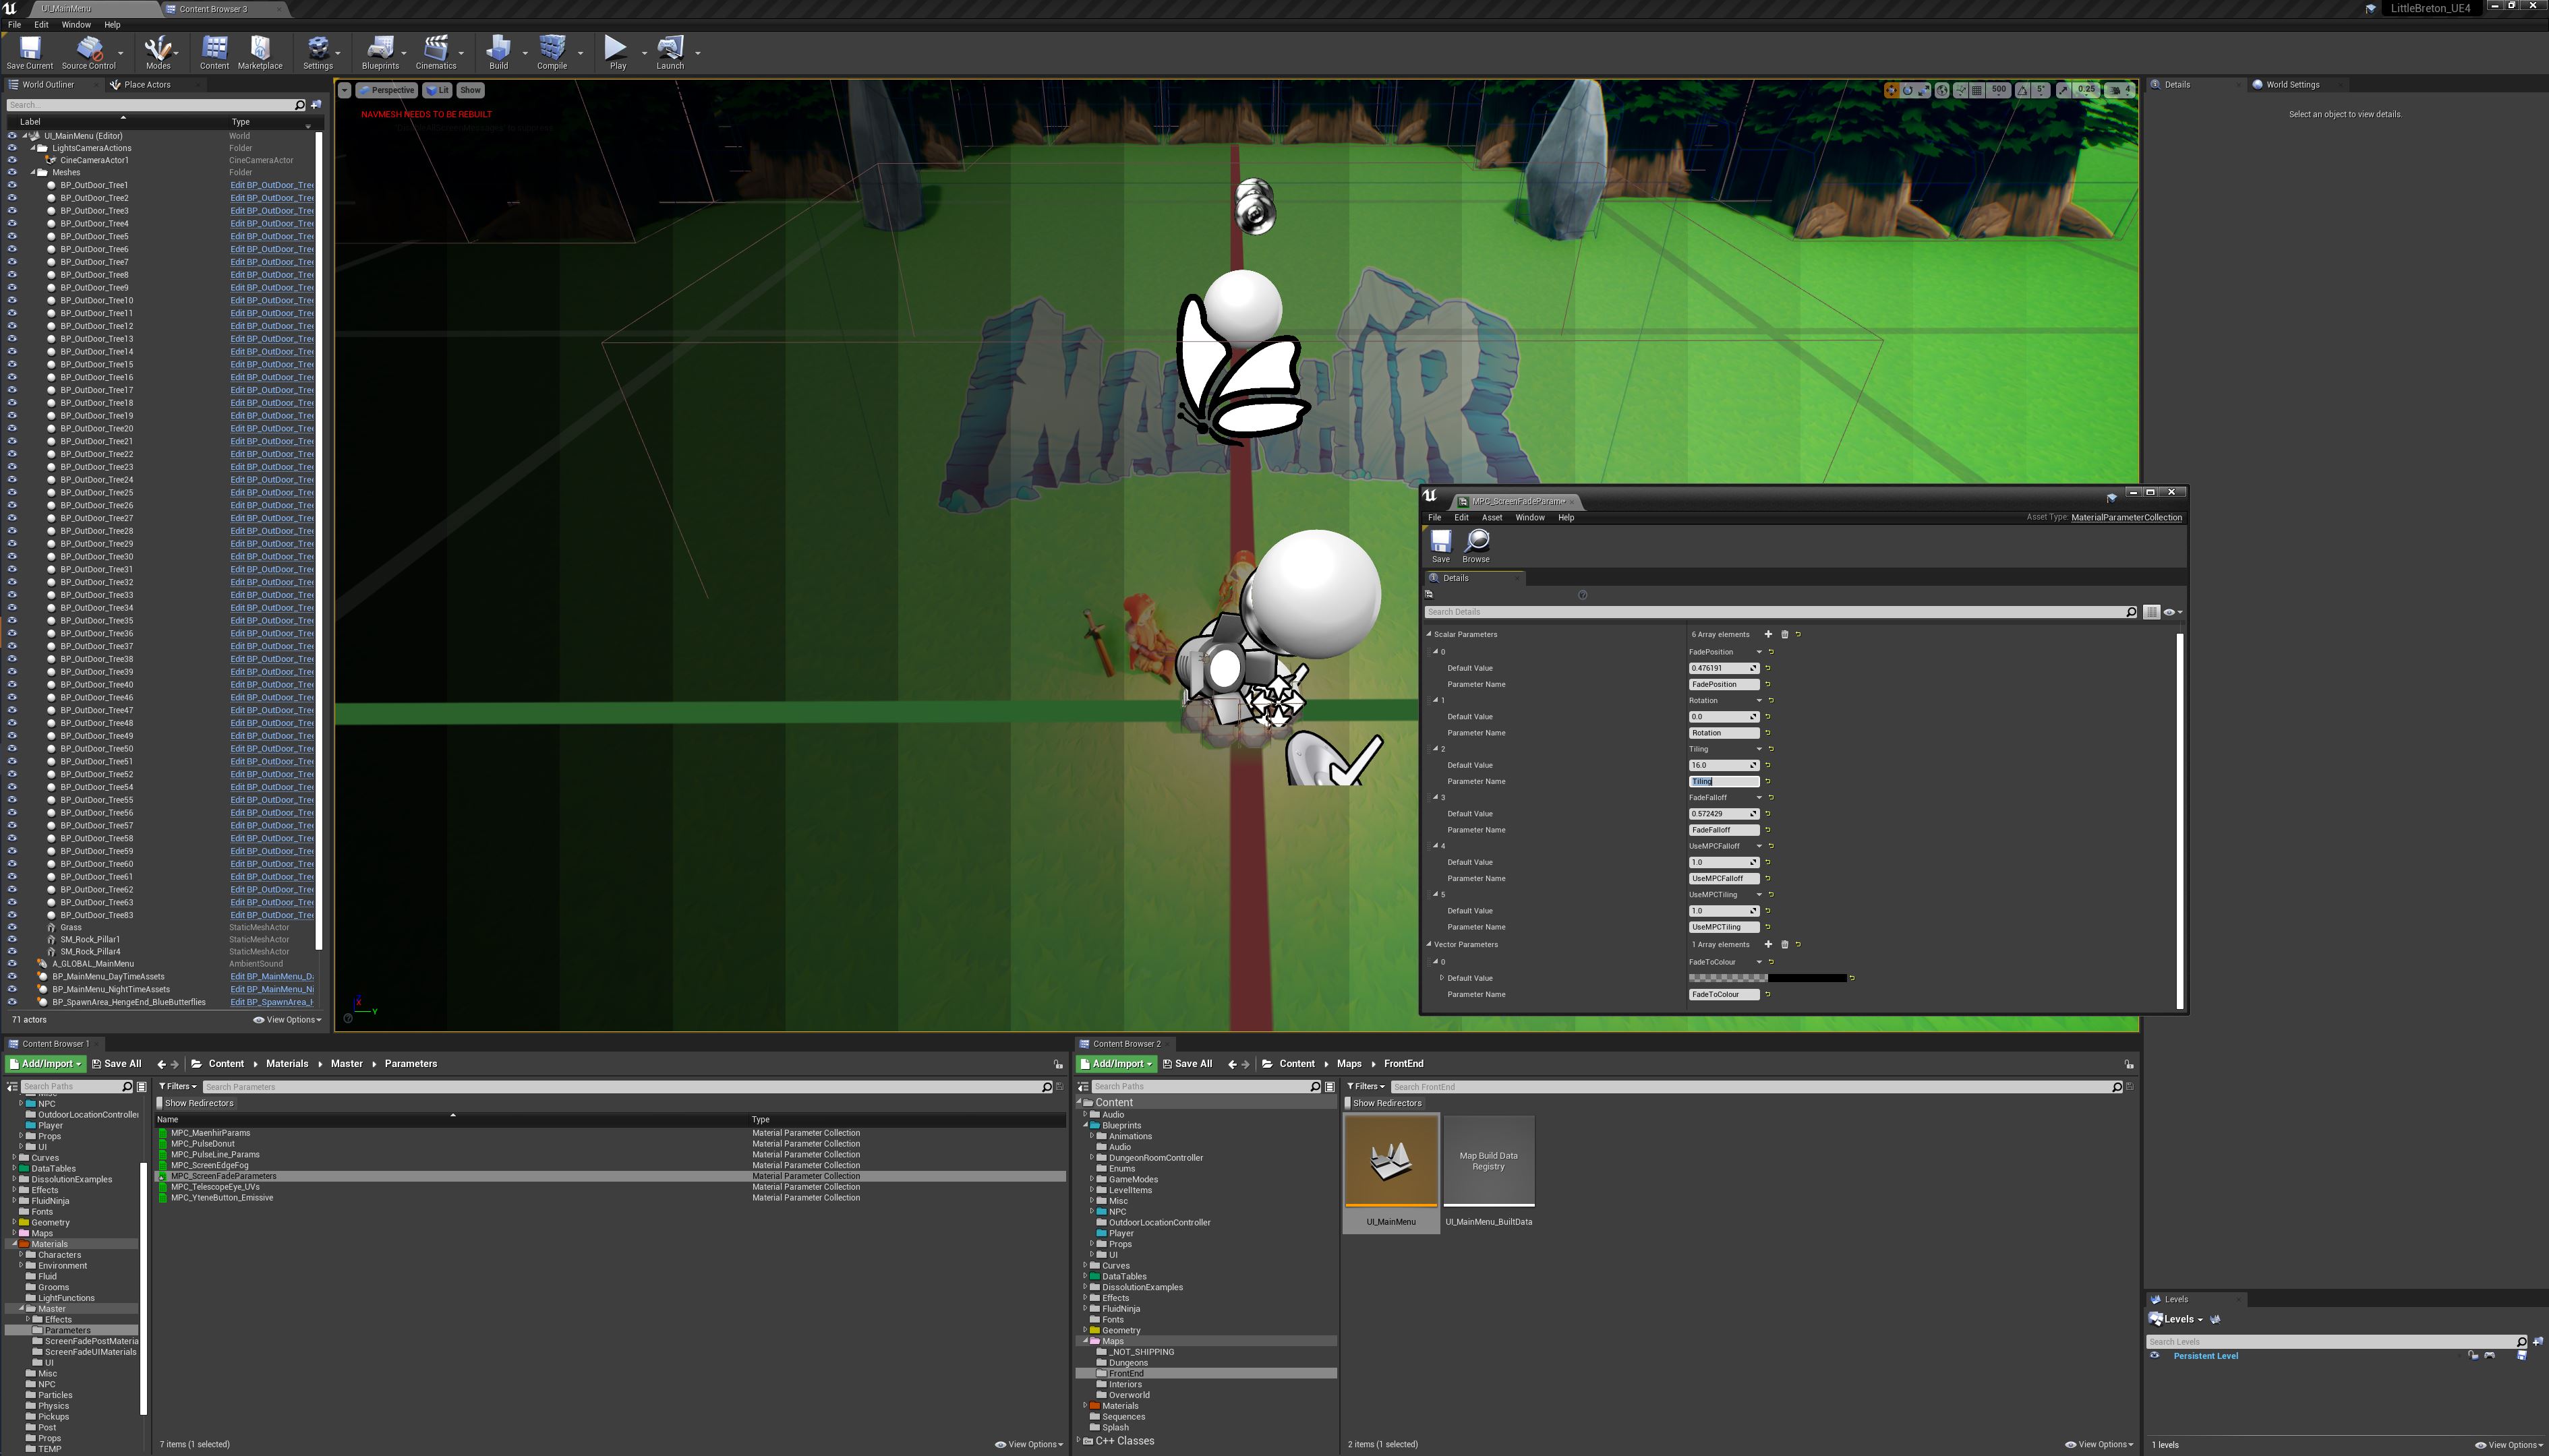Open the camera speed dropdown
This screenshot has width=2549, height=1456.
[2119, 90]
